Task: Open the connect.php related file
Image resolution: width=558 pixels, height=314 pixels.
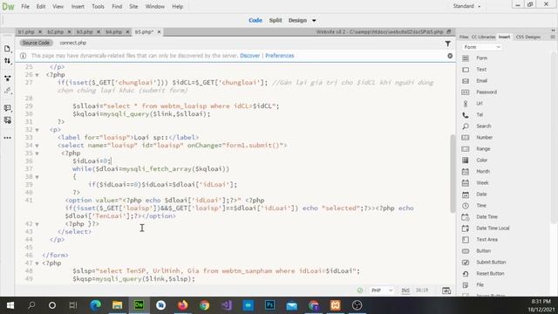Action: click(x=73, y=43)
